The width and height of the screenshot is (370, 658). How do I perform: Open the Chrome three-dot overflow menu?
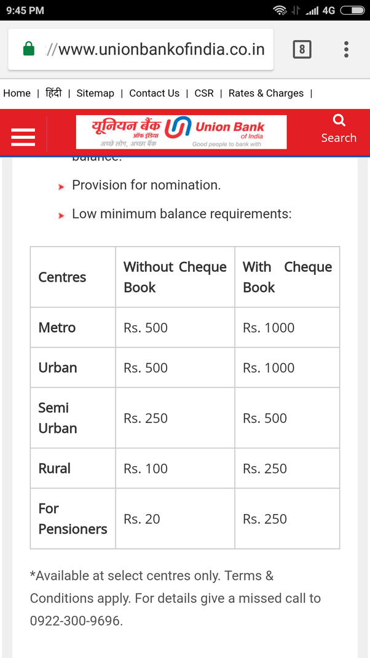[x=347, y=49]
